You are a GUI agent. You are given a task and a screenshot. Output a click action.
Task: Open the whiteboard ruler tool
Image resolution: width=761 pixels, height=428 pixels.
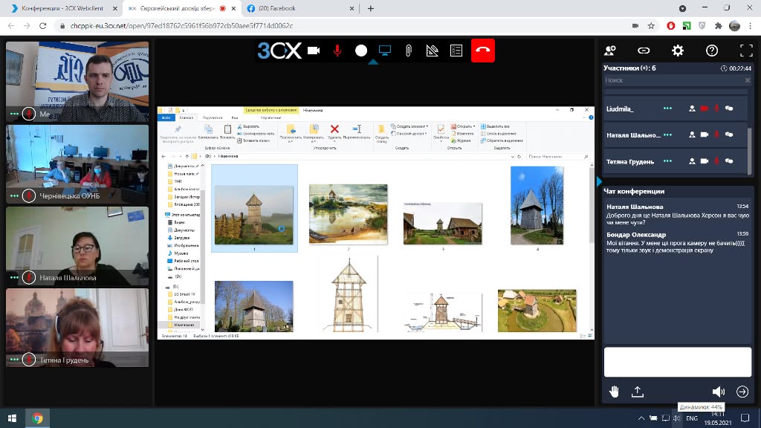[433, 51]
